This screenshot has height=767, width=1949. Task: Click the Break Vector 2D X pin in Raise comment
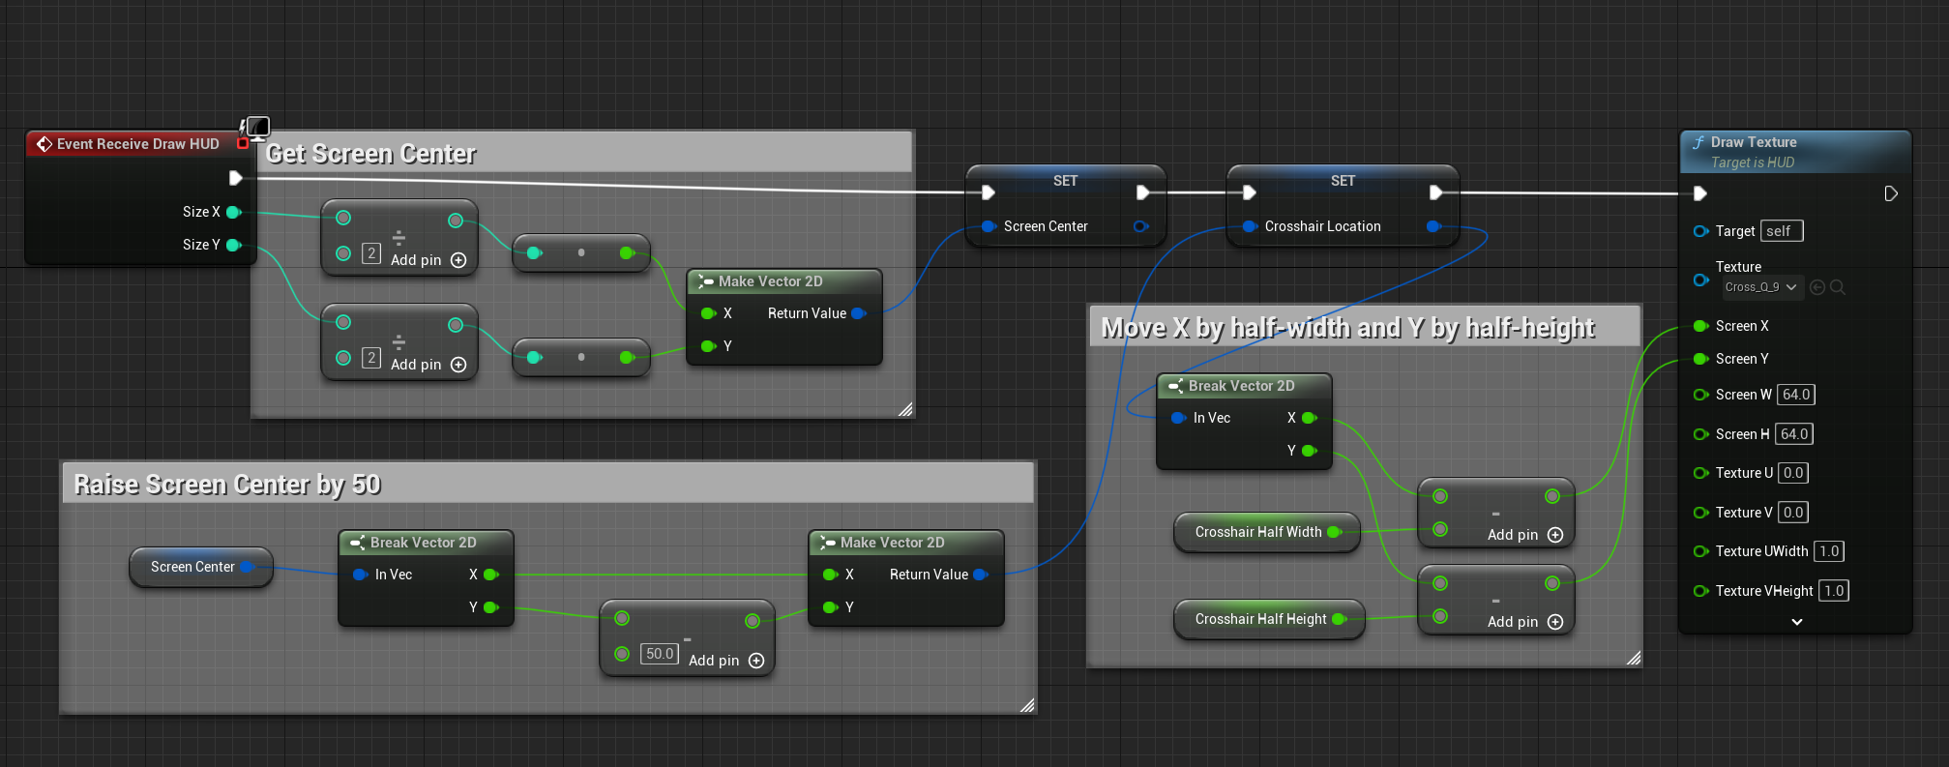490,575
